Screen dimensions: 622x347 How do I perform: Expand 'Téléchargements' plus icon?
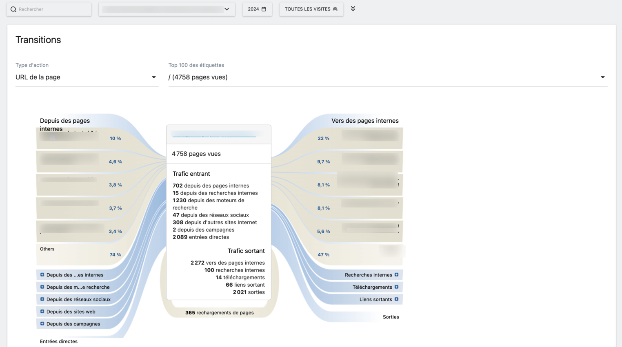(x=396, y=287)
